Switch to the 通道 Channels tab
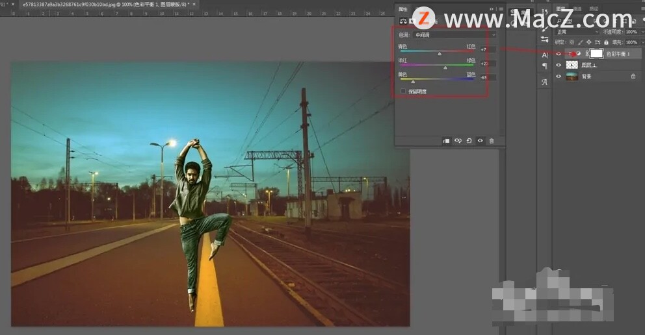The width and height of the screenshot is (645, 335). tap(577, 8)
